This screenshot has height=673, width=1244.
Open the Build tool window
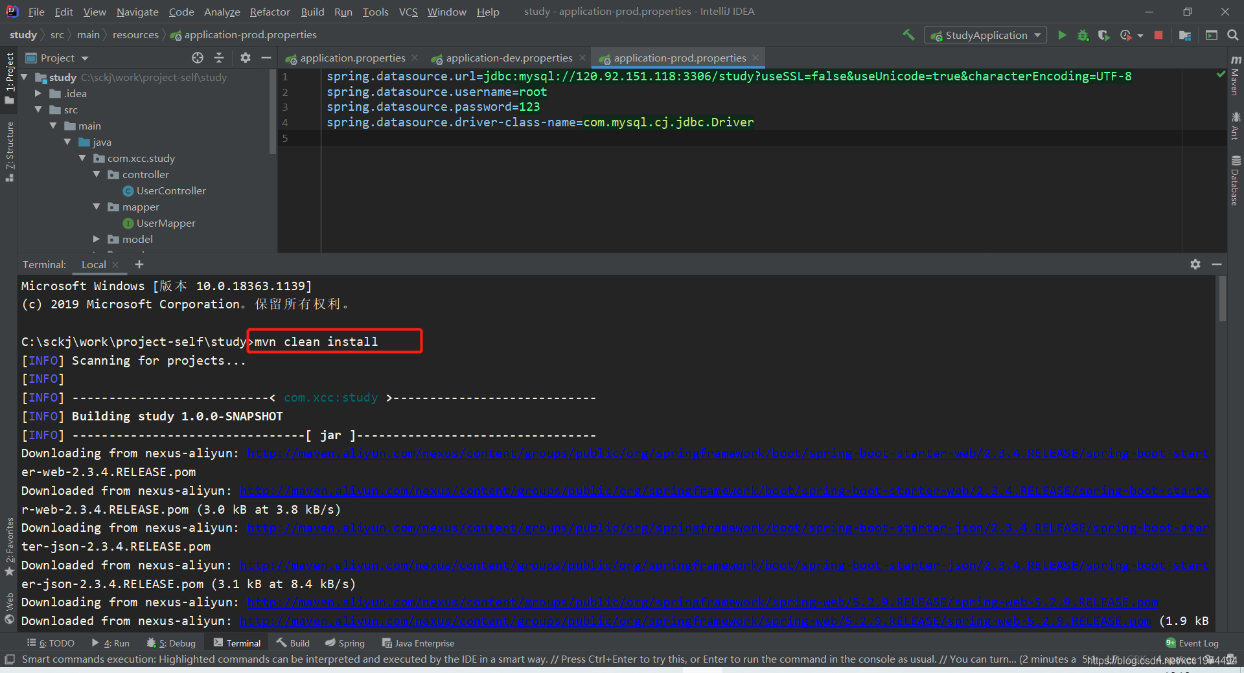coord(293,643)
